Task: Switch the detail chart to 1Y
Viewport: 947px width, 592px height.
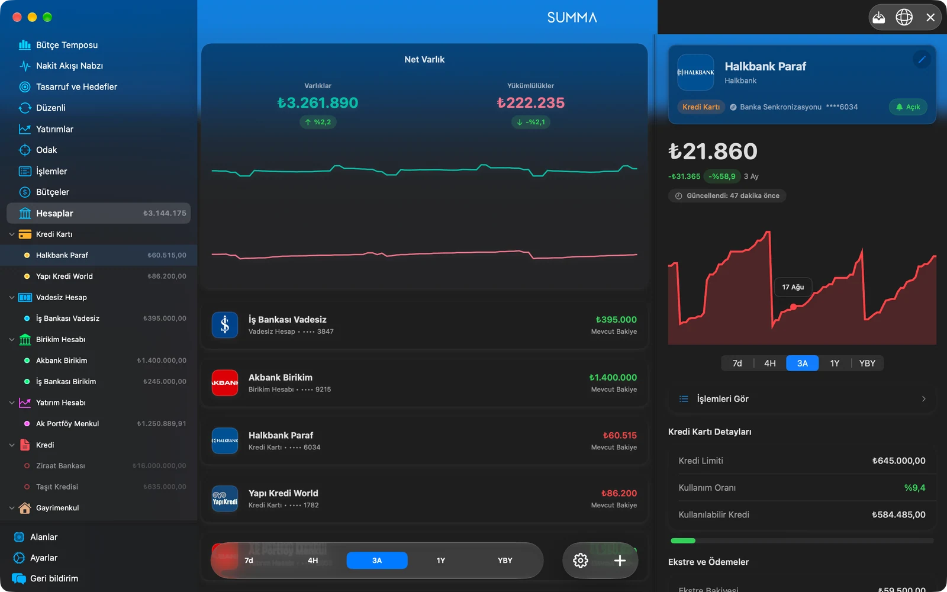Action: [x=835, y=363]
